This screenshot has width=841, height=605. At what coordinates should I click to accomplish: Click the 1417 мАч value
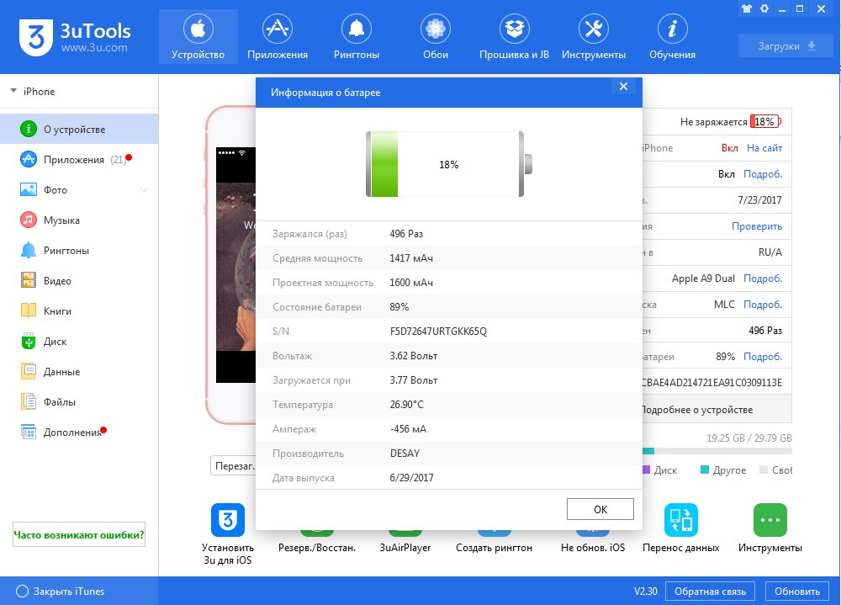coord(411,258)
